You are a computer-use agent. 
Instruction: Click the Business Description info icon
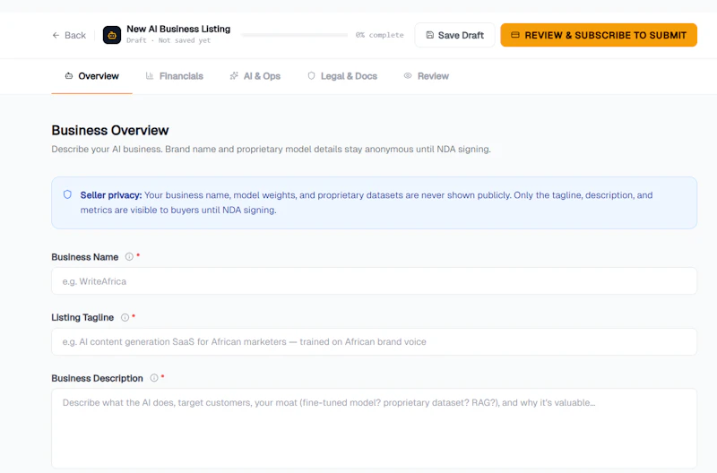coord(154,378)
